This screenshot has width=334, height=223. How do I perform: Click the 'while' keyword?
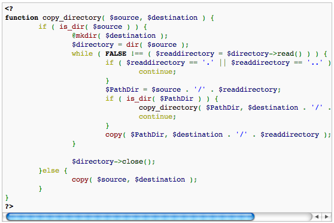tap(82, 53)
